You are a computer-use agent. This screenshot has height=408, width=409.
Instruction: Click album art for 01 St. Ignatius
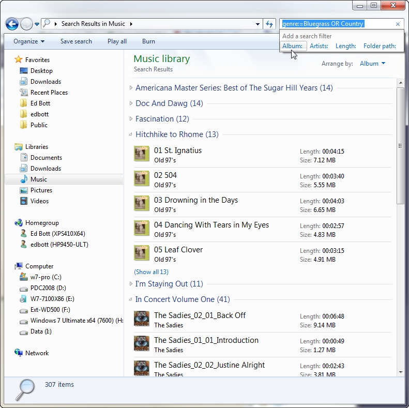click(142, 154)
